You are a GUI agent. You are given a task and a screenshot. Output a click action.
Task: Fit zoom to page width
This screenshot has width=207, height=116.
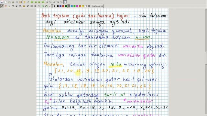[x=50, y=2]
